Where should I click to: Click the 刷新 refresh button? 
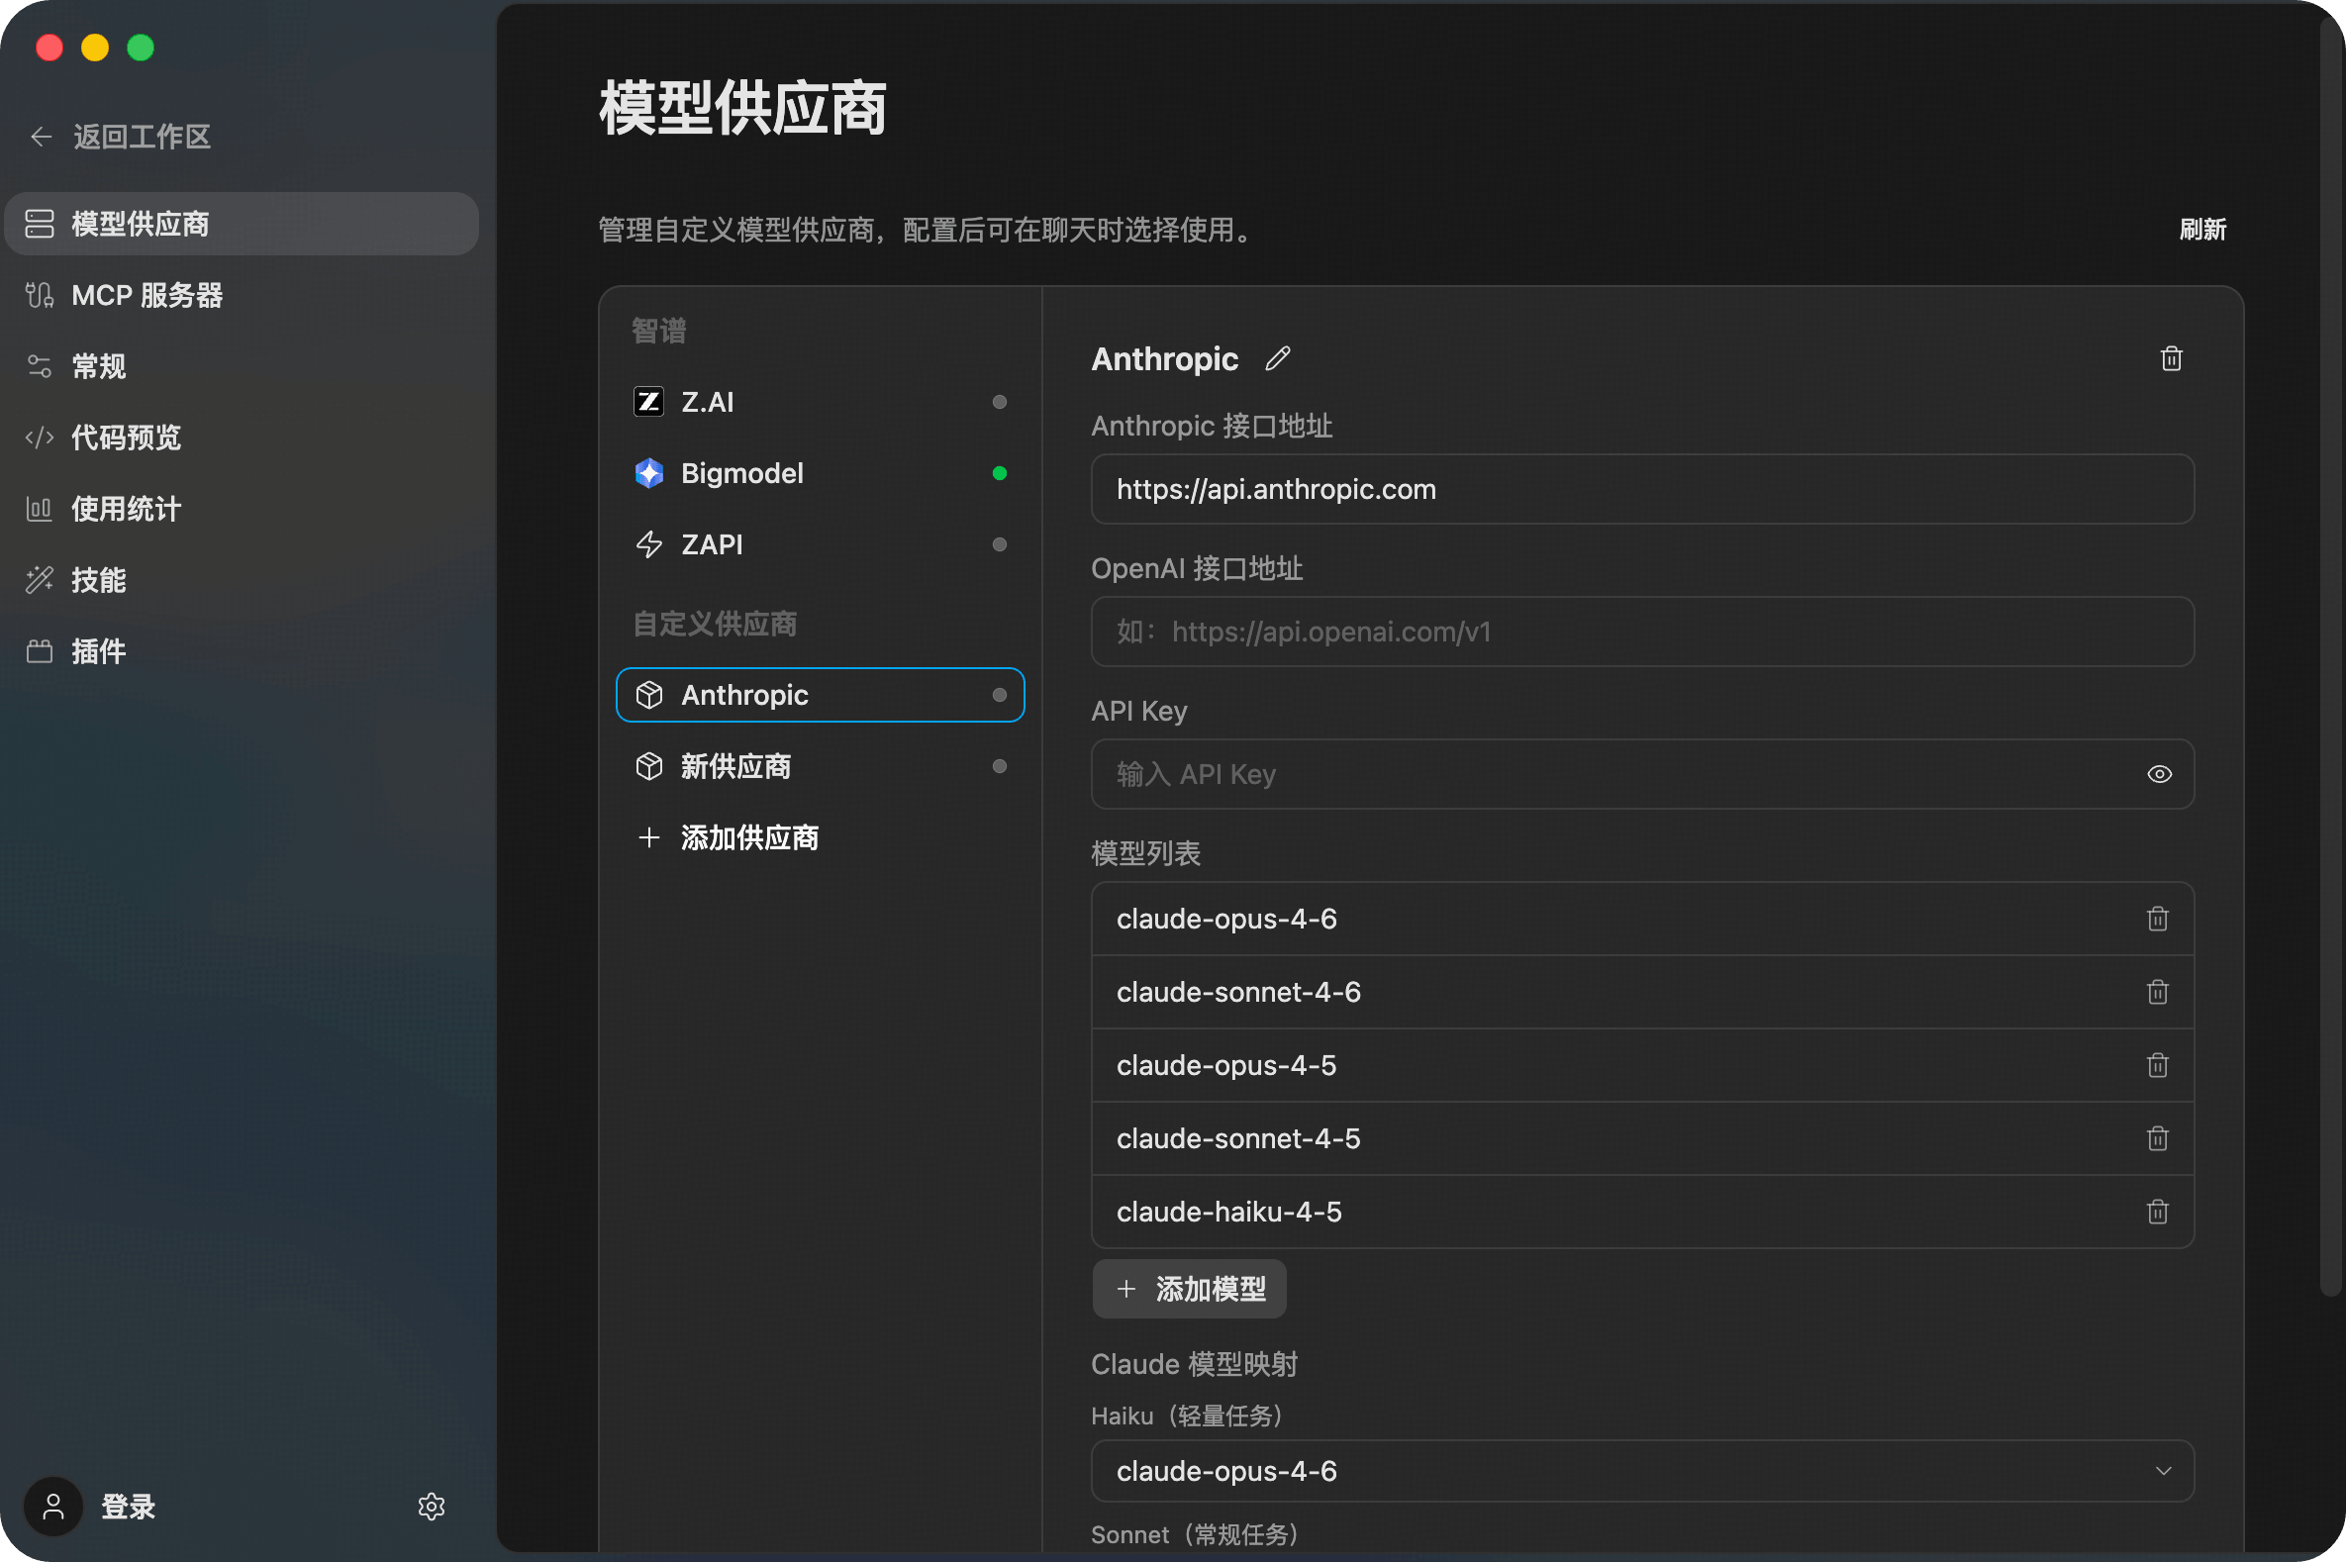click(x=2201, y=230)
